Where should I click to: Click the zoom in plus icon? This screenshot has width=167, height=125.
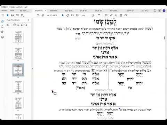77,15
